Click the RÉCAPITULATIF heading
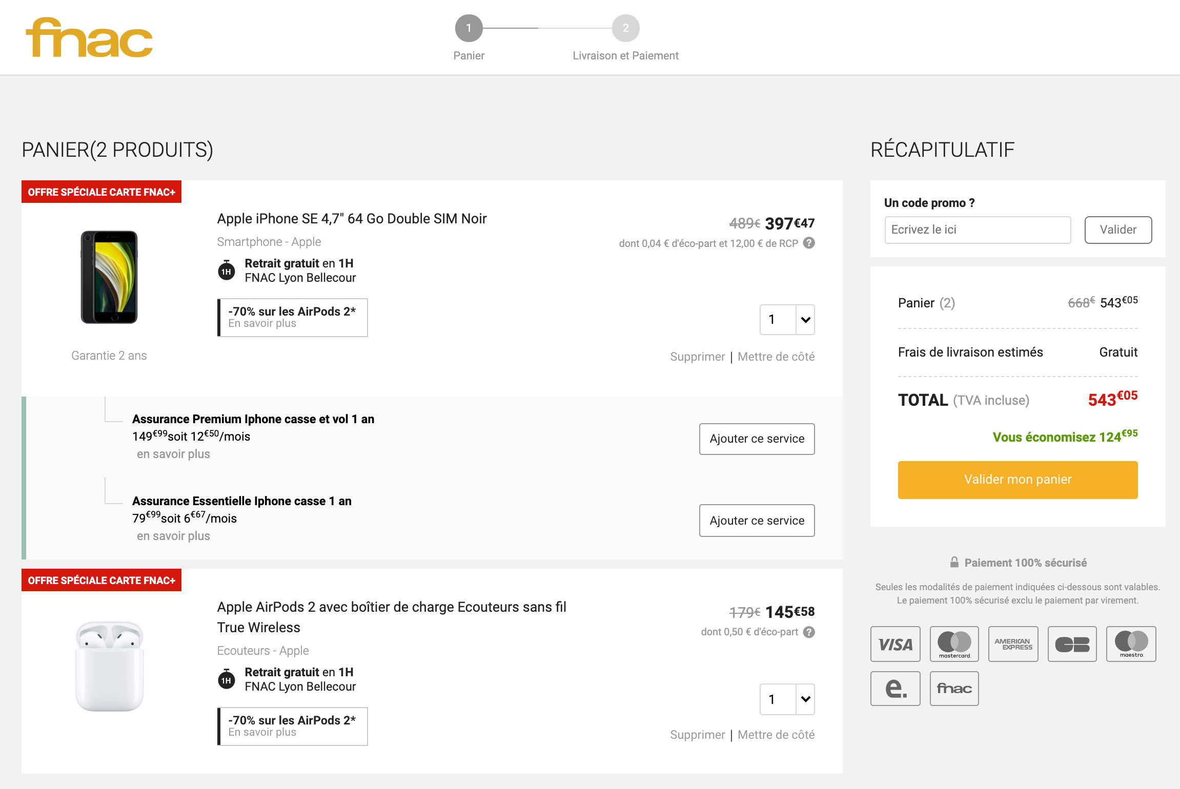The height and width of the screenshot is (789, 1180). point(942,150)
